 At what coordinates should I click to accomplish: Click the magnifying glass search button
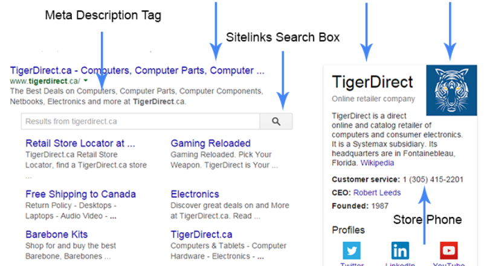click(276, 122)
